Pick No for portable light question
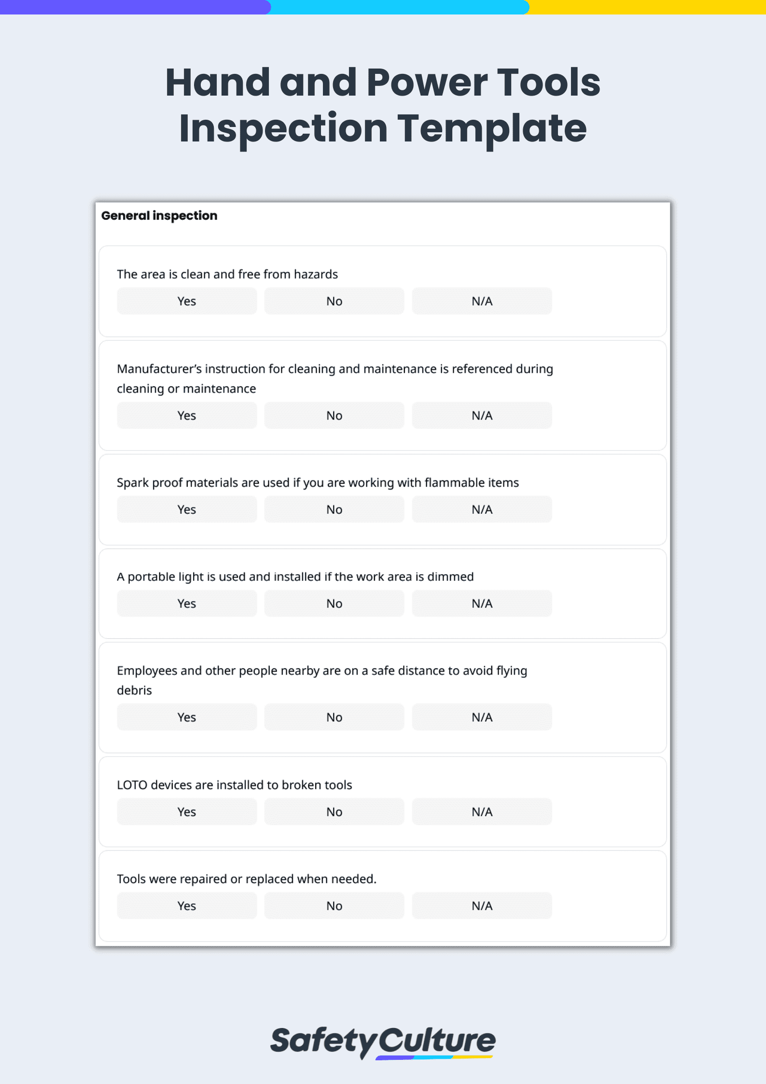The height and width of the screenshot is (1084, 766). 334,604
